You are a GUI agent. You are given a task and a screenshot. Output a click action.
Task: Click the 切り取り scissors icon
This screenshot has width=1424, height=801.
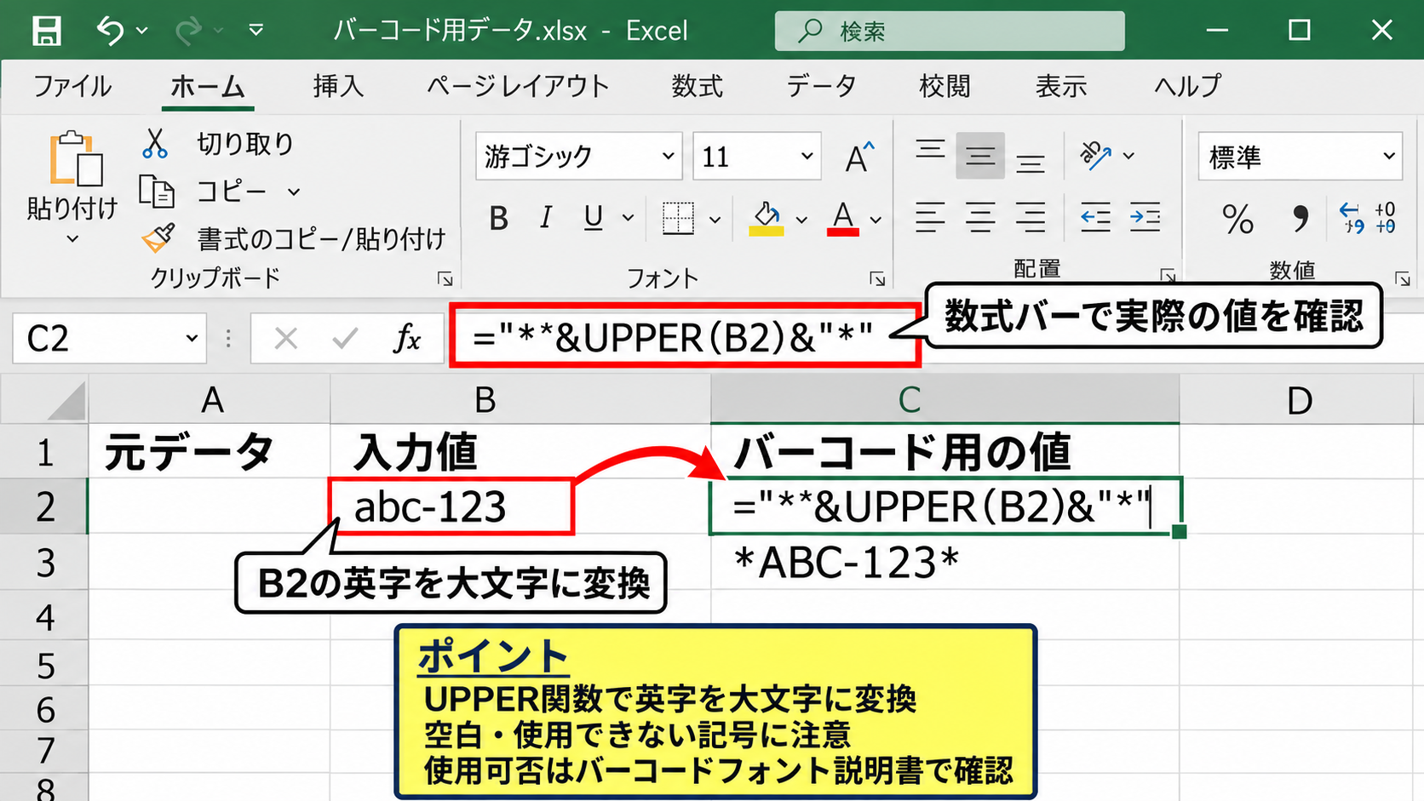pos(155,143)
